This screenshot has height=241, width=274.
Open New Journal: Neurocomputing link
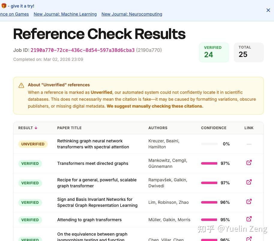(x=132, y=14)
